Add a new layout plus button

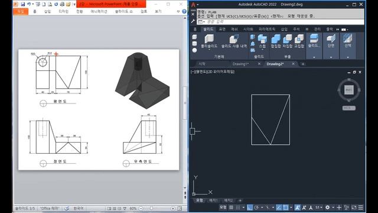240,201
